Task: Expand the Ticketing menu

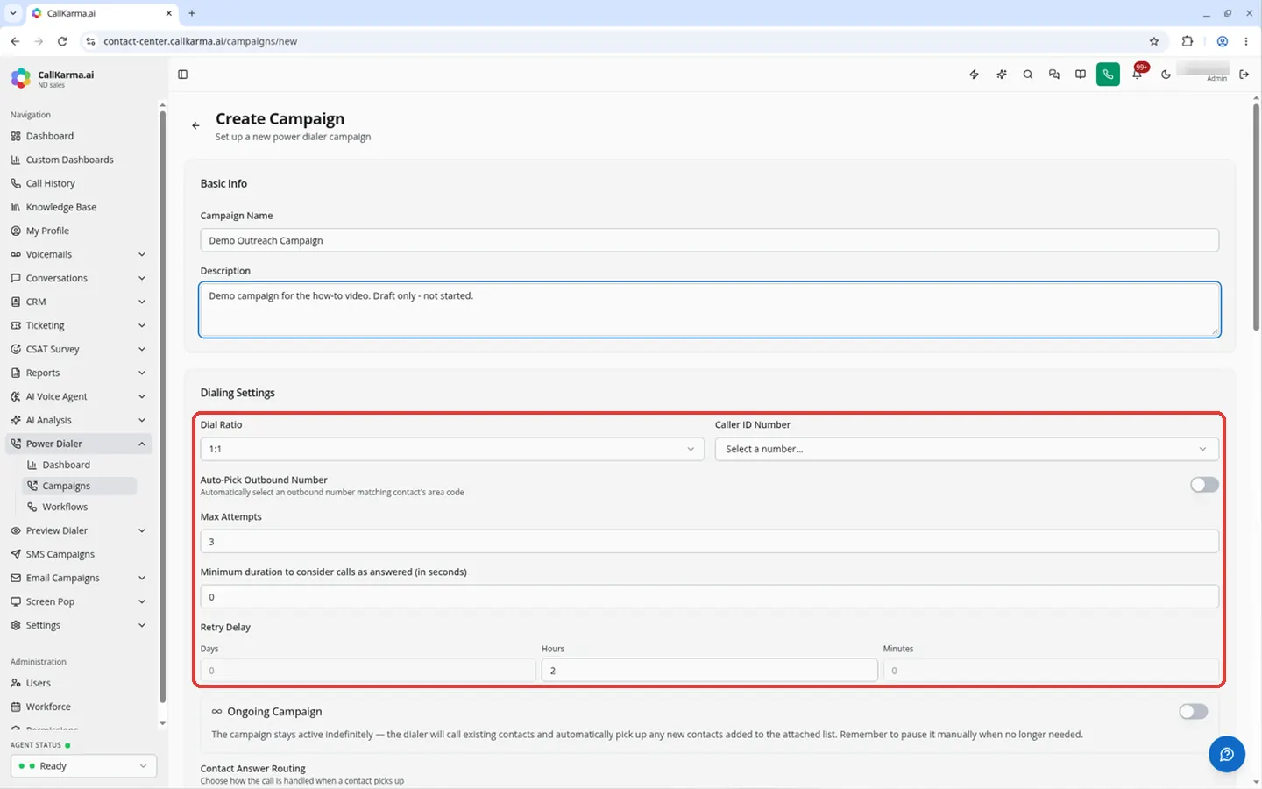Action: pyautogui.click(x=77, y=325)
